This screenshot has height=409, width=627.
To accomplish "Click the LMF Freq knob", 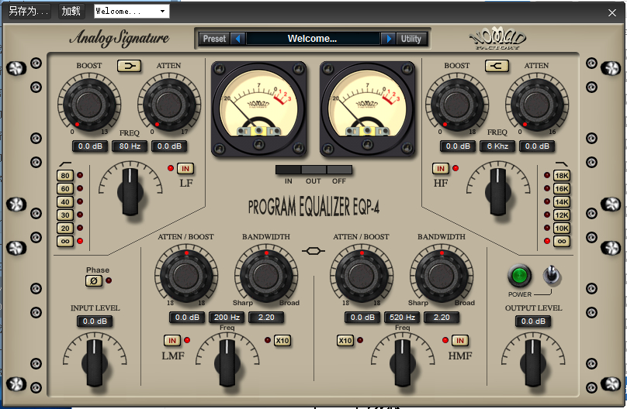I will tap(227, 363).
